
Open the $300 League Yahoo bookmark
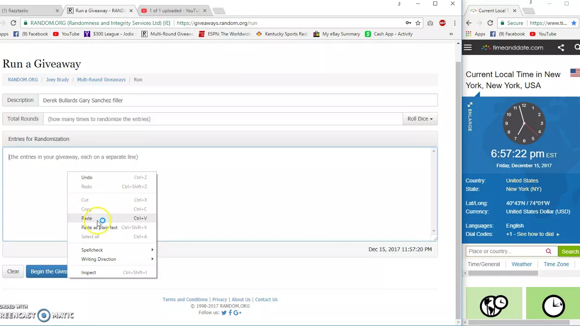[109, 34]
